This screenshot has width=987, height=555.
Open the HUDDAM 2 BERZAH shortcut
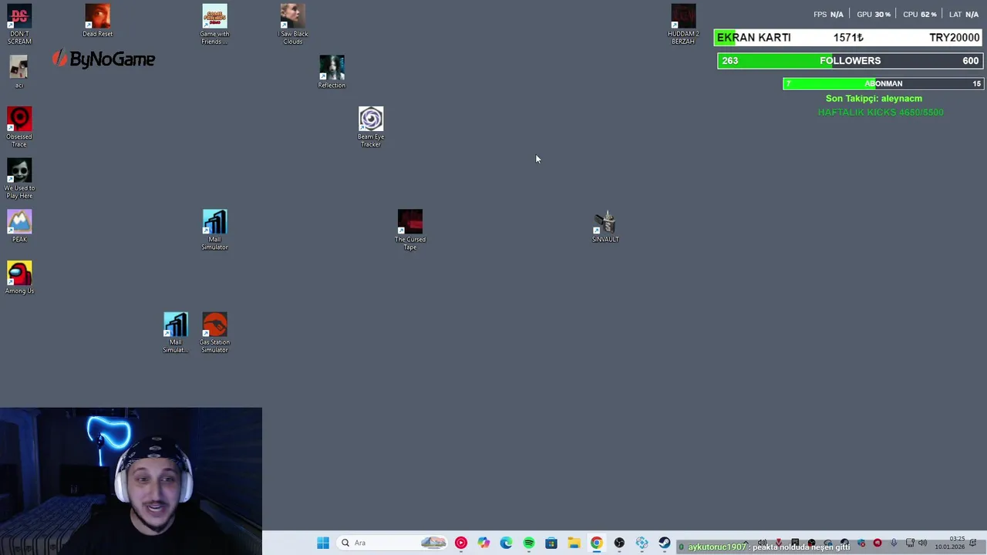(x=683, y=25)
